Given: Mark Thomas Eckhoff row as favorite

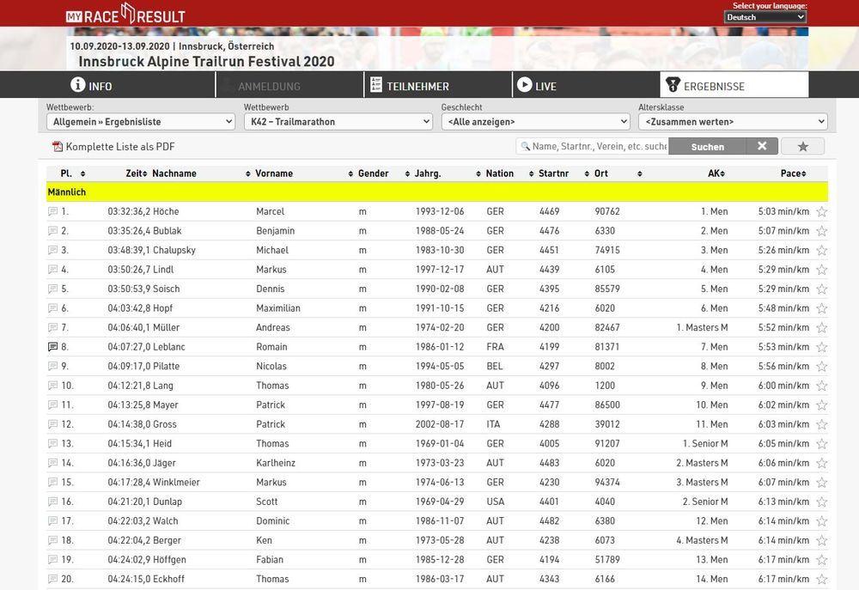Looking at the screenshot, I should click(821, 579).
